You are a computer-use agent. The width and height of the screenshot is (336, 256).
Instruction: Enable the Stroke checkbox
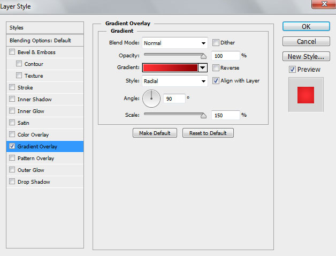pos(12,87)
